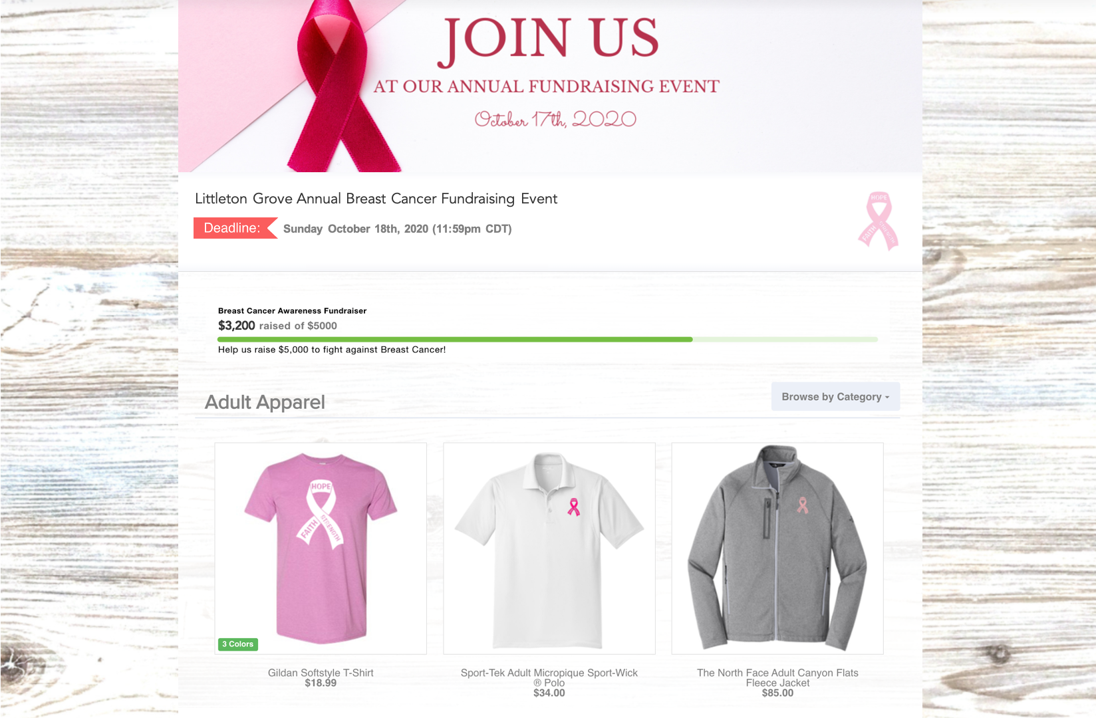Click the red Deadline label
Screen dimensions: 1096x718
pyautogui.click(x=235, y=228)
